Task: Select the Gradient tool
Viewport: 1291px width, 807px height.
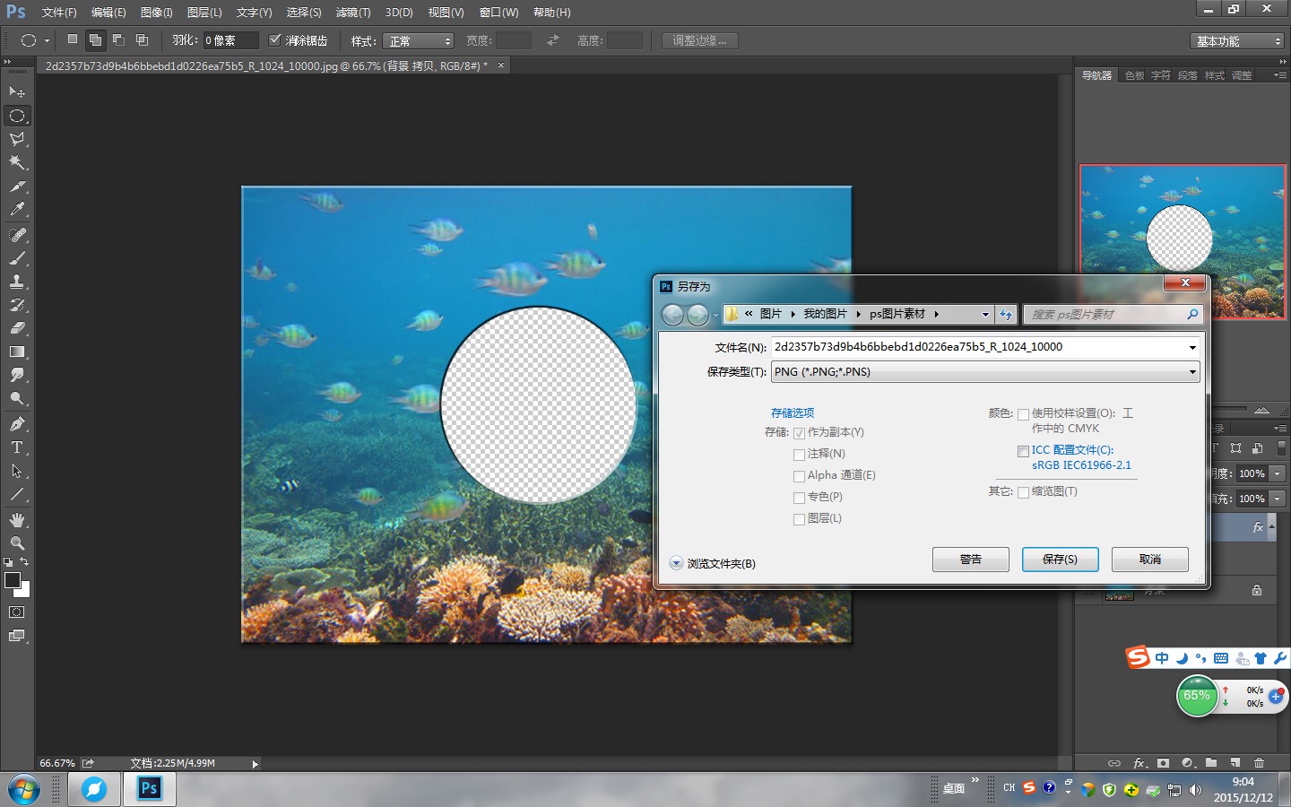Action: point(17,352)
